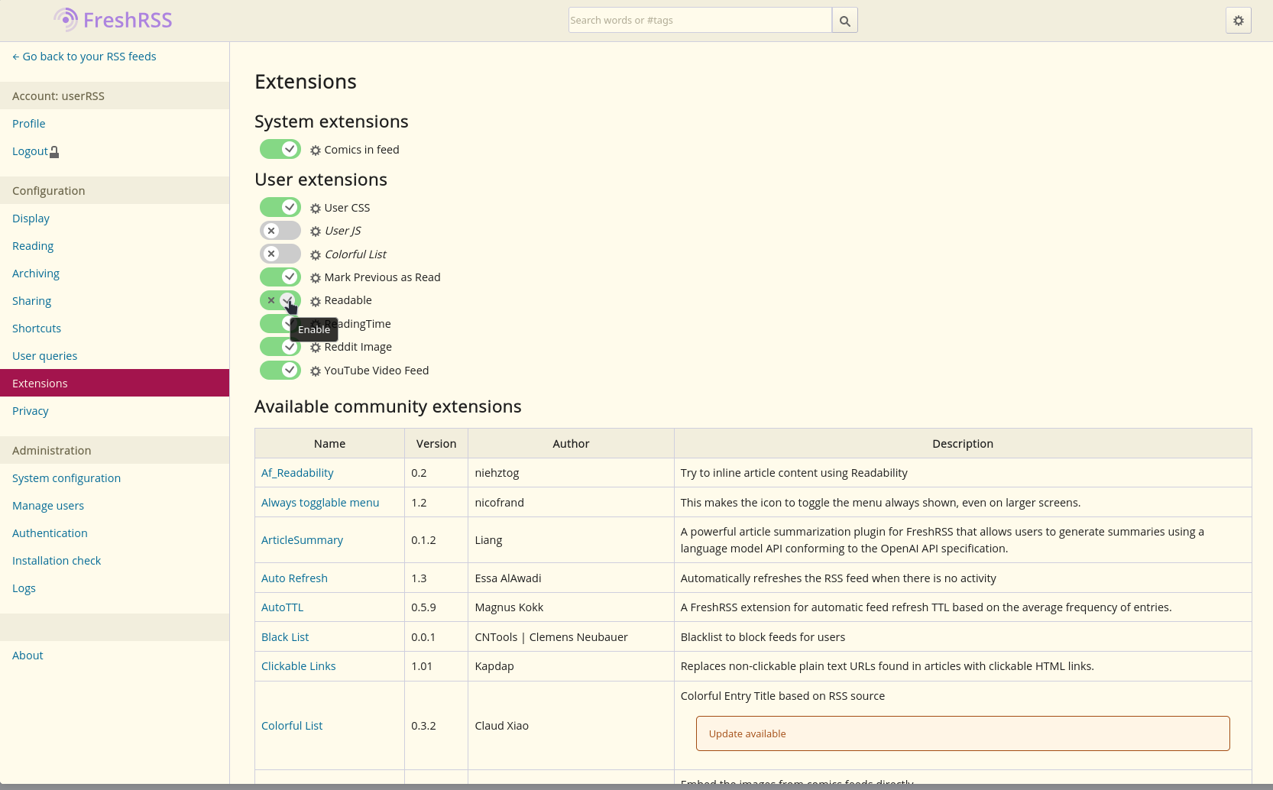Disable the Reddit Image extension

coord(280,347)
